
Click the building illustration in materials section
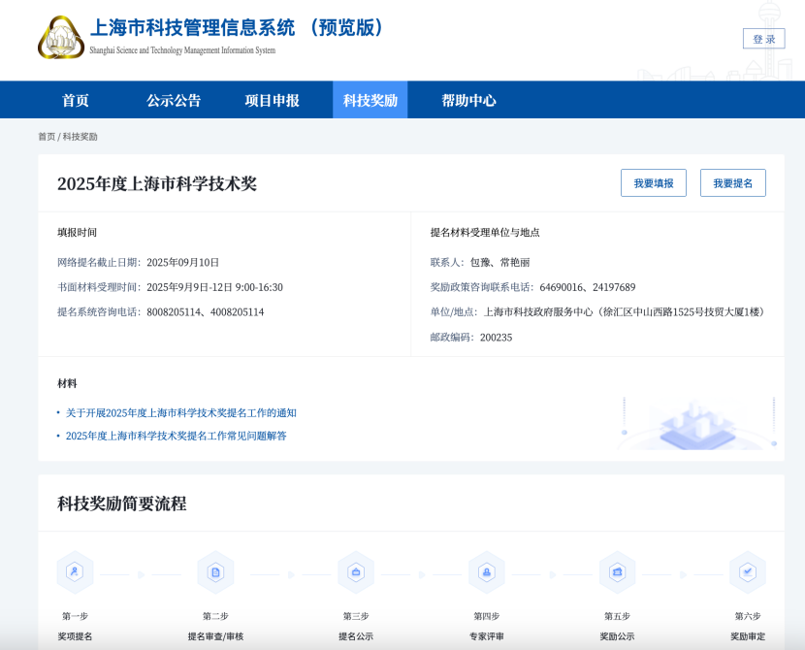click(698, 423)
